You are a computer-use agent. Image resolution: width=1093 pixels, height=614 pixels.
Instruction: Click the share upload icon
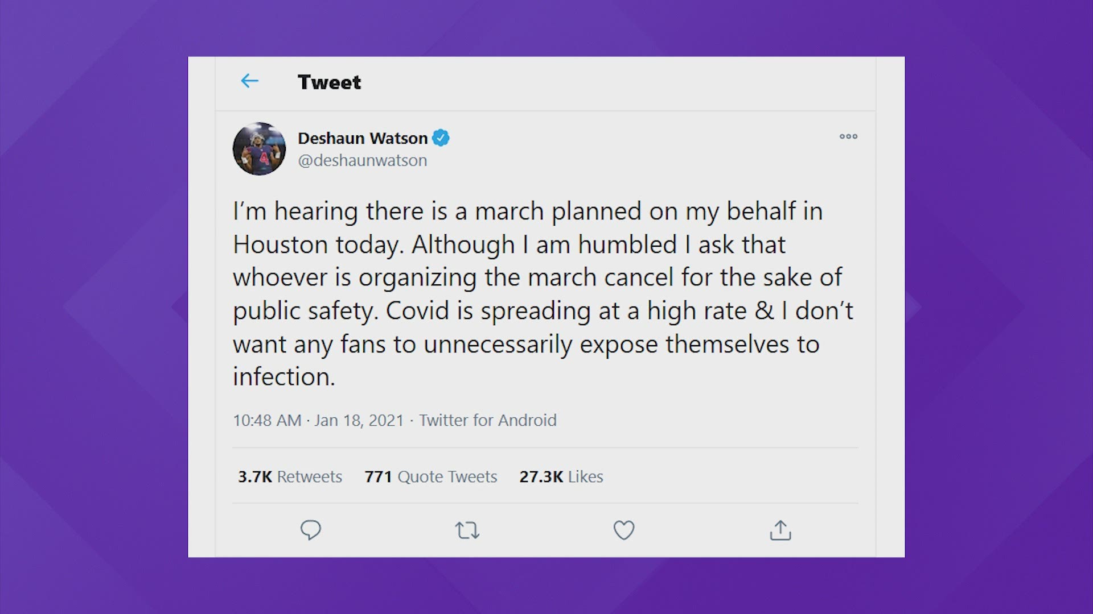[780, 530]
